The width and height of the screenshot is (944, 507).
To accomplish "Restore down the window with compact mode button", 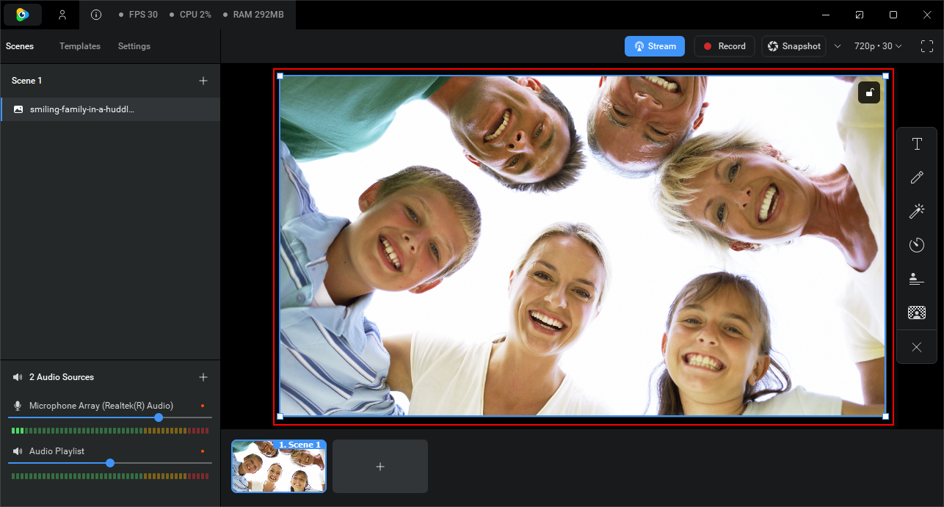I will tap(860, 15).
